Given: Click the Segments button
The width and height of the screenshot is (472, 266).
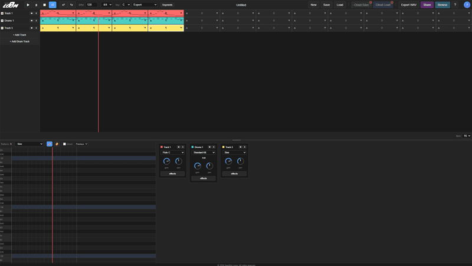Looking at the screenshot, I should coord(167,5).
